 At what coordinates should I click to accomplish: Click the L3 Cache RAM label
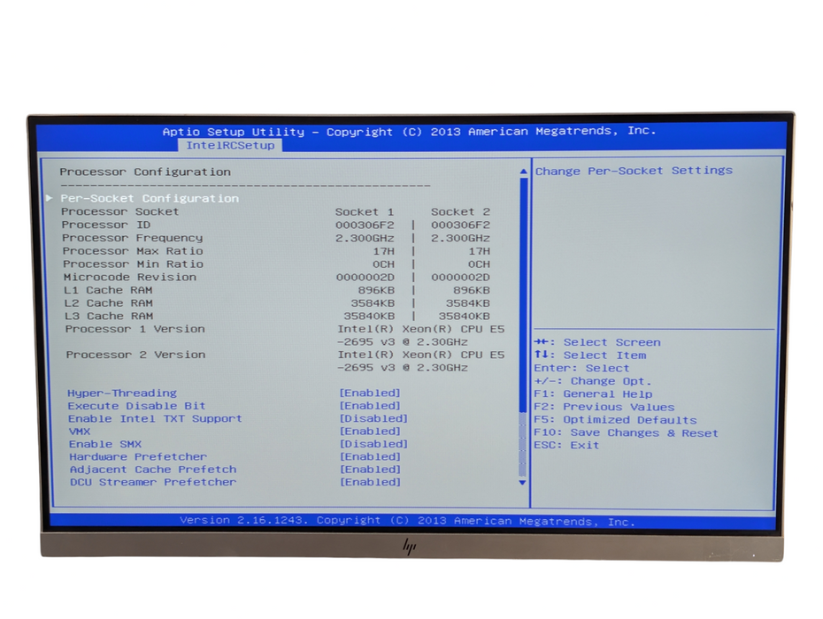click(109, 317)
